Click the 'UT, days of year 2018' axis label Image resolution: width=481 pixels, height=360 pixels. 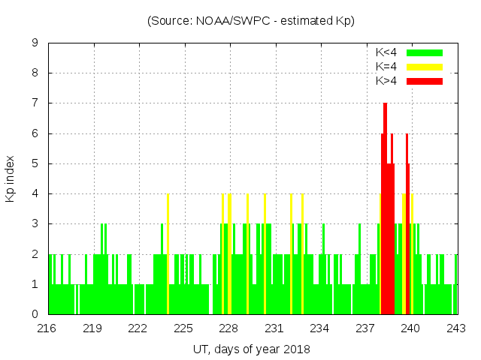coord(251,349)
